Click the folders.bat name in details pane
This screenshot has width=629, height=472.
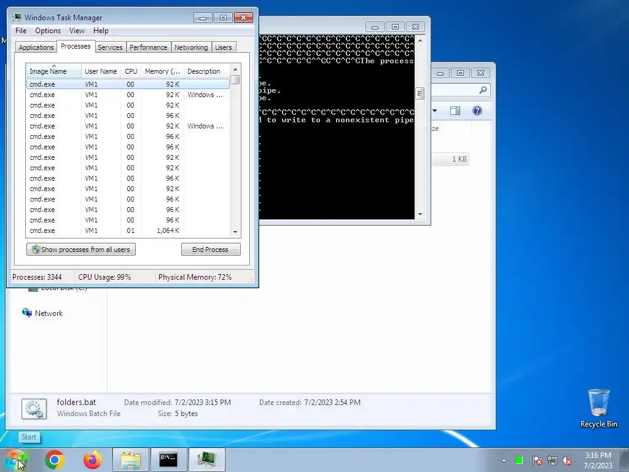[x=76, y=402]
